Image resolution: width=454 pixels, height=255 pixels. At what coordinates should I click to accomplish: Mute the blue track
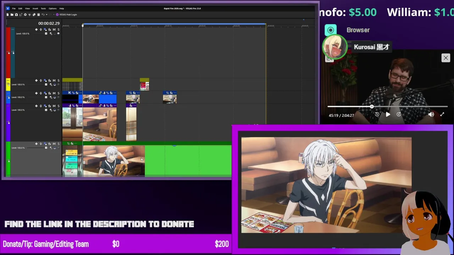[x=54, y=93]
